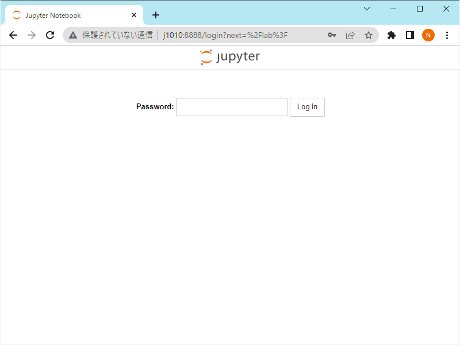Image resolution: width=460 pixels, height=345 pixels.
Task: Open the saved passwords key icon
Action: coord(332,35)
